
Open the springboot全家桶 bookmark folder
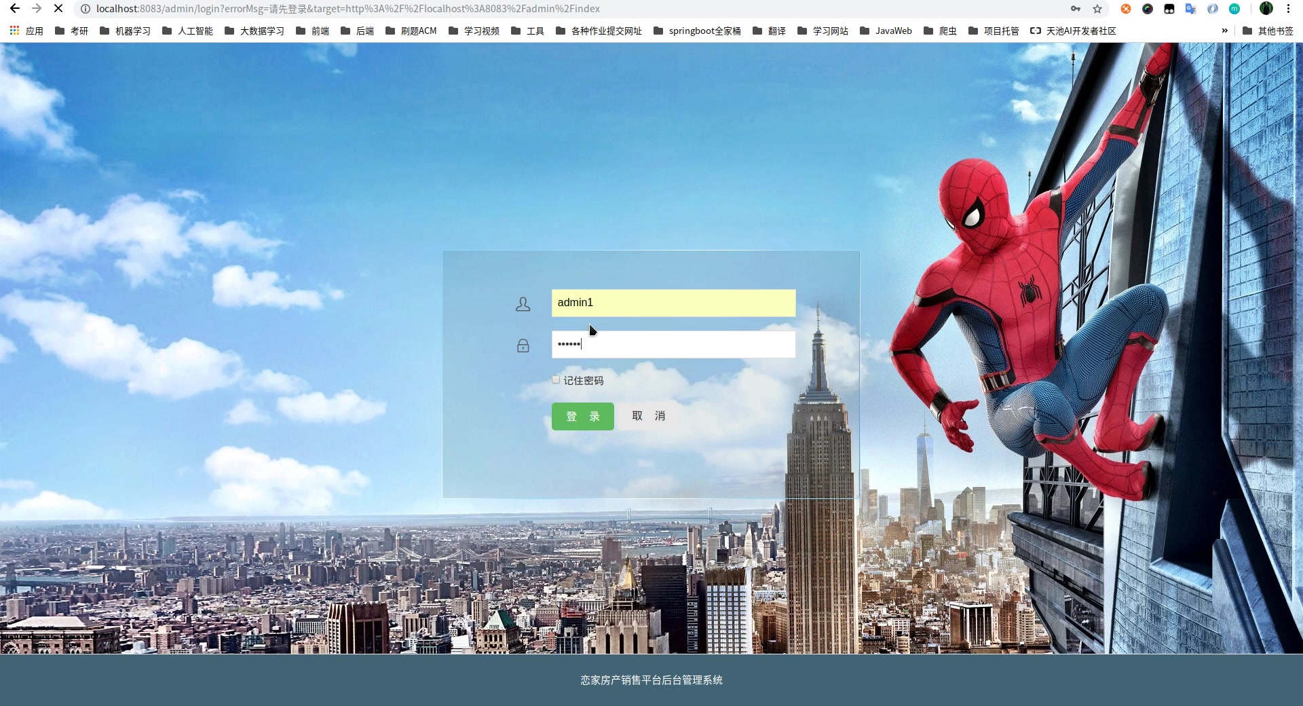(x=698, y=31)
